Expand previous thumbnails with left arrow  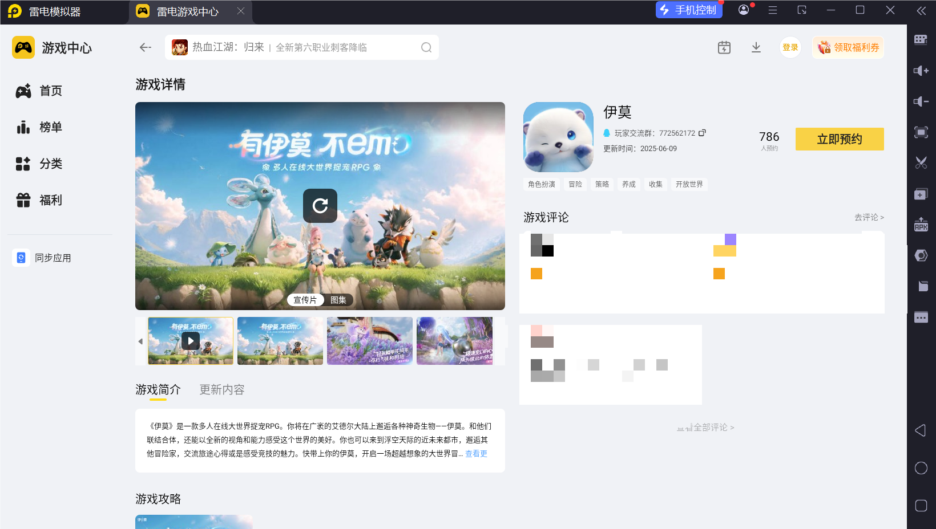tap(140, 341)
